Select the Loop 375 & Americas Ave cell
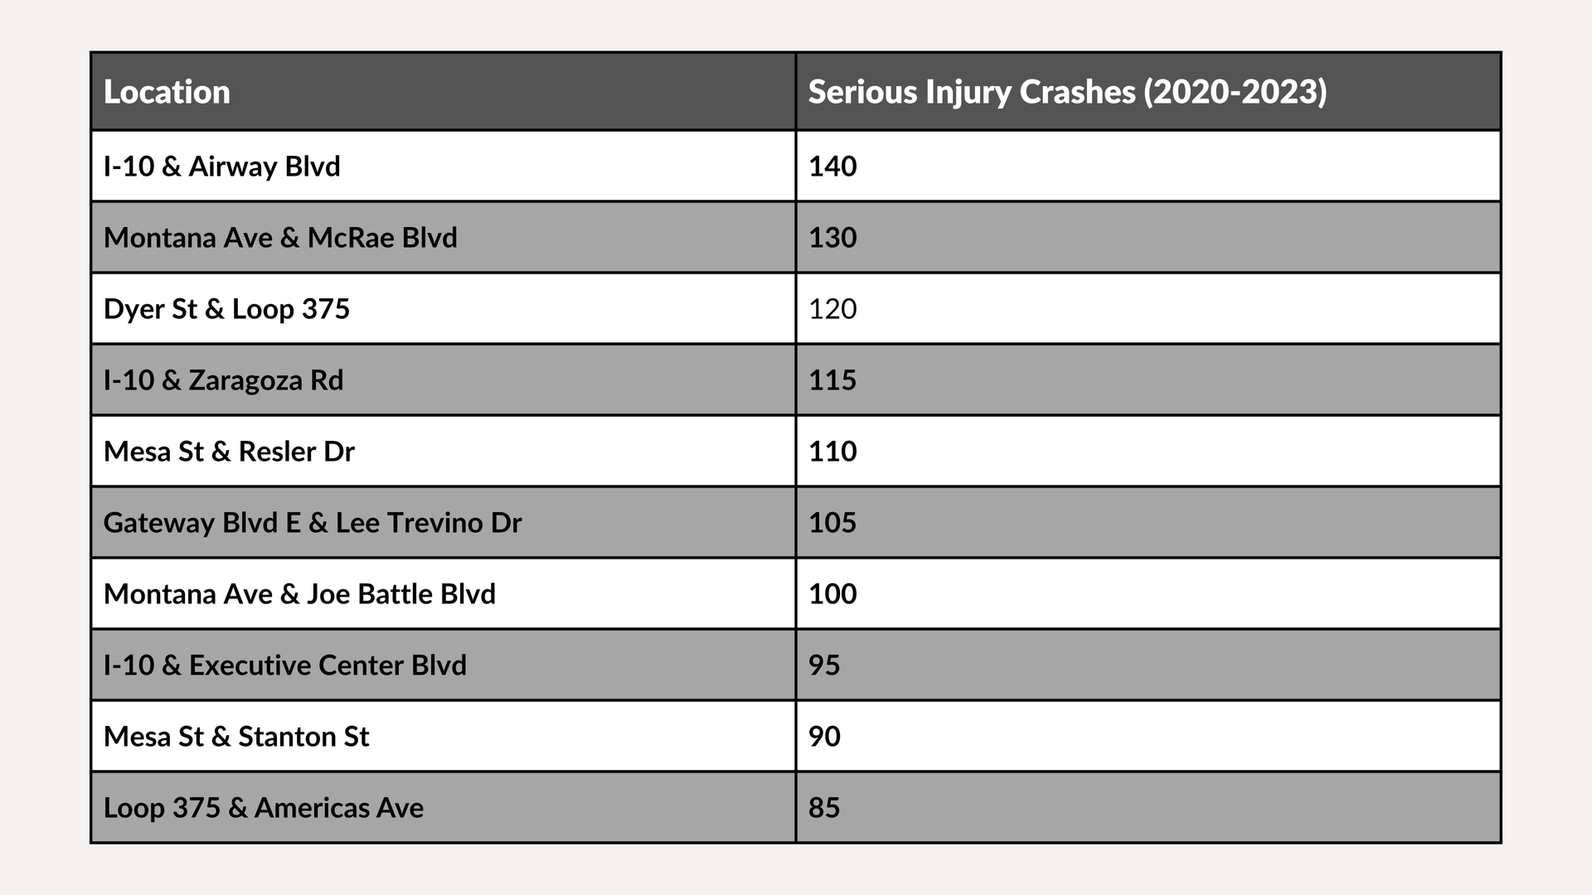1592x895 pixels. [x=444, y=807]
